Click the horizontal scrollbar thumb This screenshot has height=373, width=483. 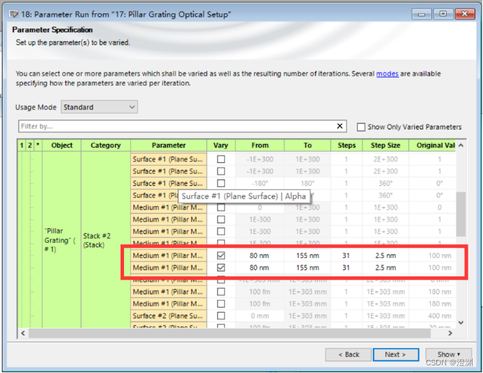[x=229, y=333]
